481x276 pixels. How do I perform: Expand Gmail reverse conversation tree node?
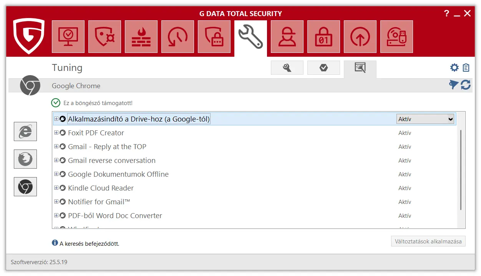tap(56, 160)
